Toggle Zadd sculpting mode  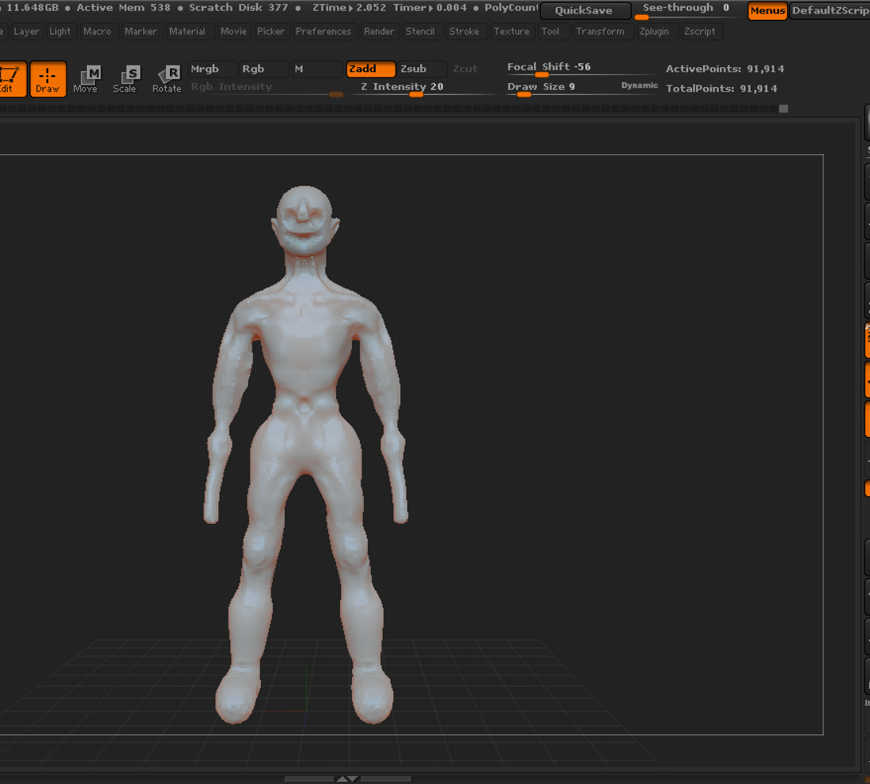[371, 69]
